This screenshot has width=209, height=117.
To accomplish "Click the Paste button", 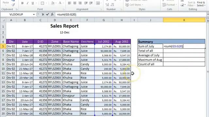I will click(6, 3).
